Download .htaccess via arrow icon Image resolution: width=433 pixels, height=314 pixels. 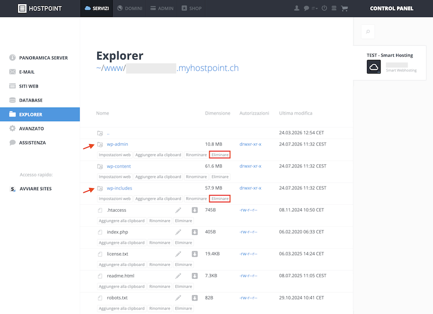point(195,210)
